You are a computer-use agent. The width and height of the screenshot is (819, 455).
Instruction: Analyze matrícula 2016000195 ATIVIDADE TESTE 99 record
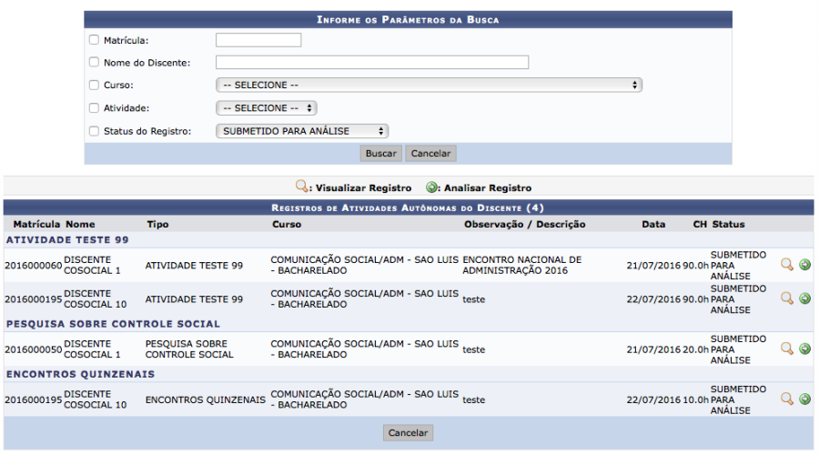click(x=805, y=298)
